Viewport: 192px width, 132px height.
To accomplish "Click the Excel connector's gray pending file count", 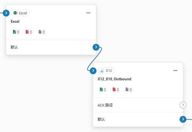I will click(x=42, y=32).
